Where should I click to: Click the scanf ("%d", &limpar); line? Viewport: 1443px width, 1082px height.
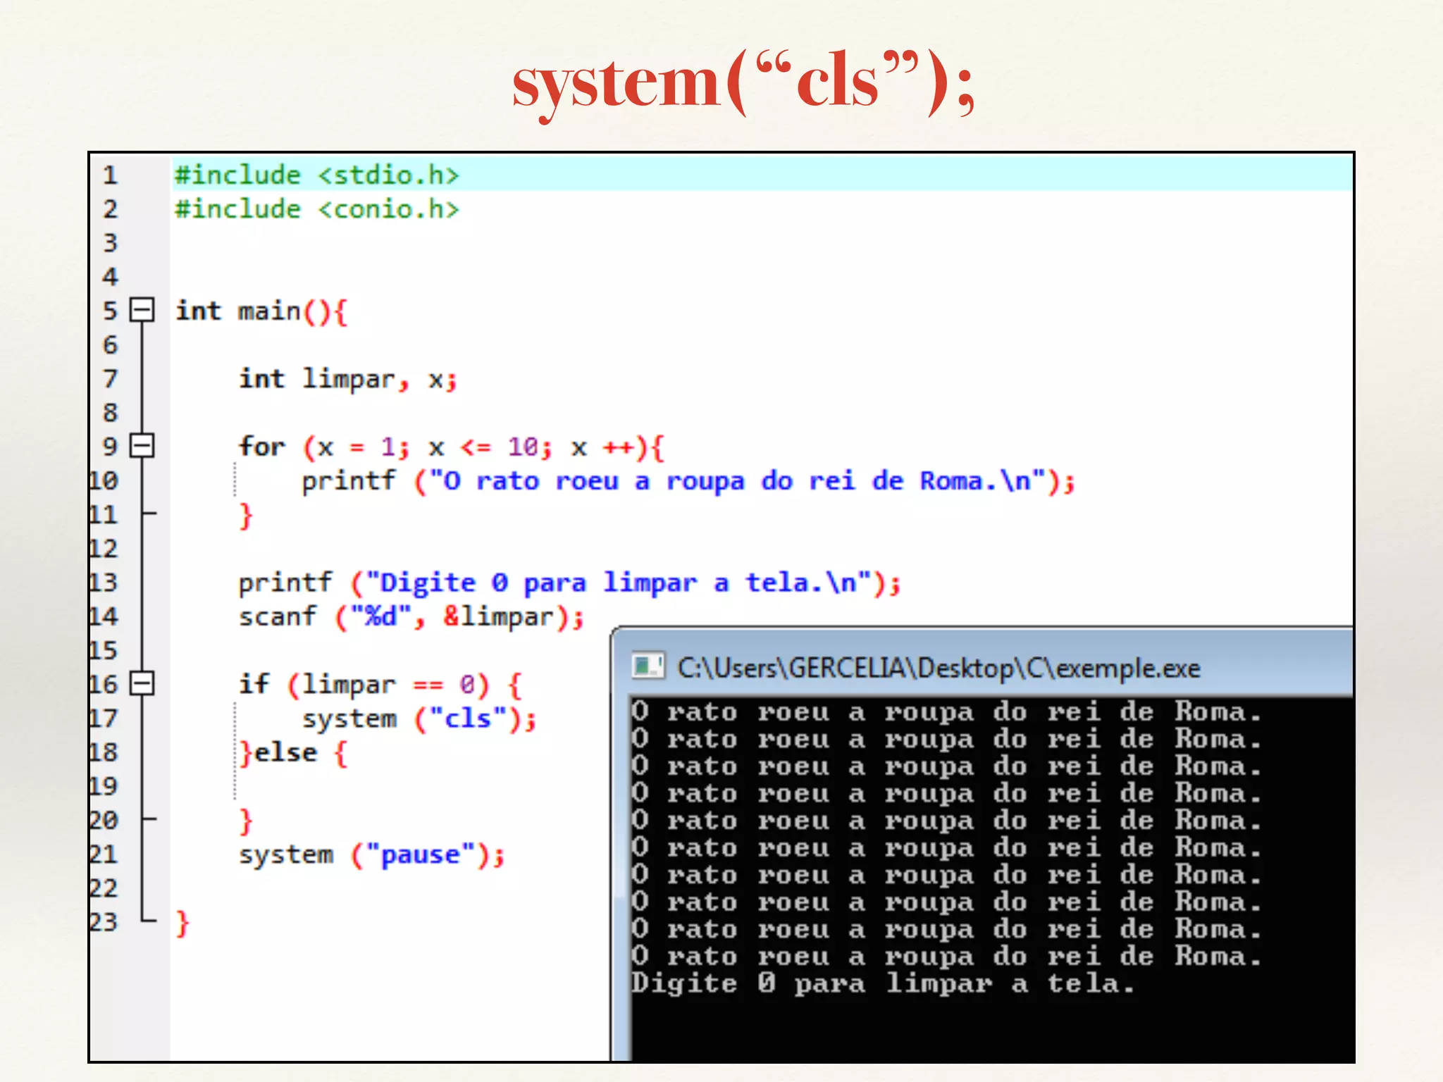411,617
